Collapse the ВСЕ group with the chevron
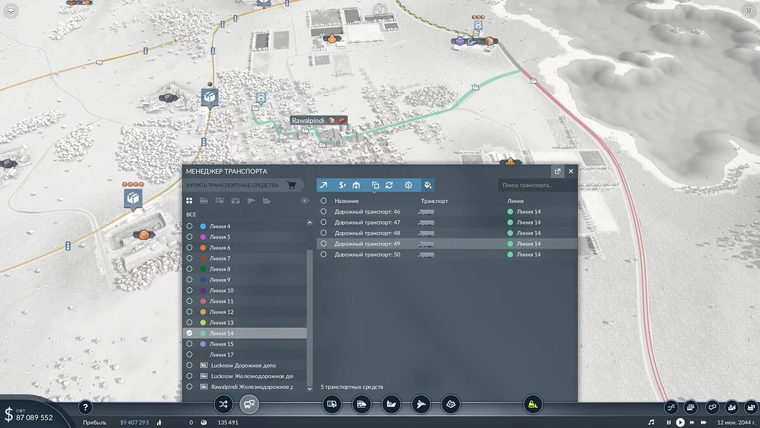This screenshot has height=428, width=760. 309,223
